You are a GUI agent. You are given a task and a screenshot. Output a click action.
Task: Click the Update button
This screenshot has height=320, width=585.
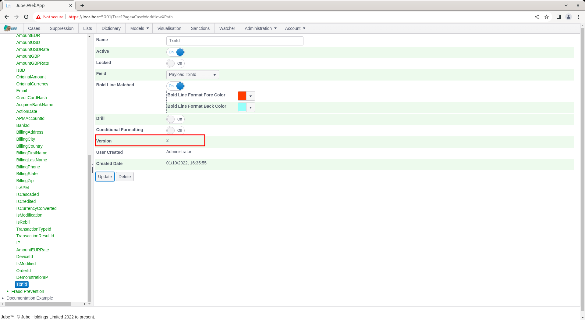pyautogui.click(x=105, y=177)
